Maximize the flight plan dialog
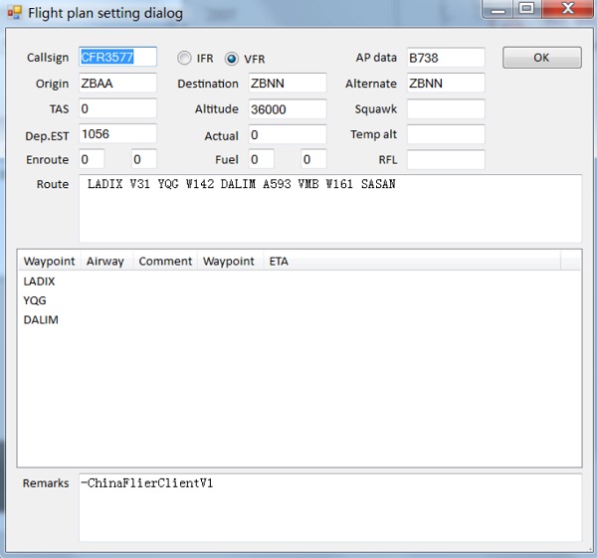597x558 pixels. [526, 8]
